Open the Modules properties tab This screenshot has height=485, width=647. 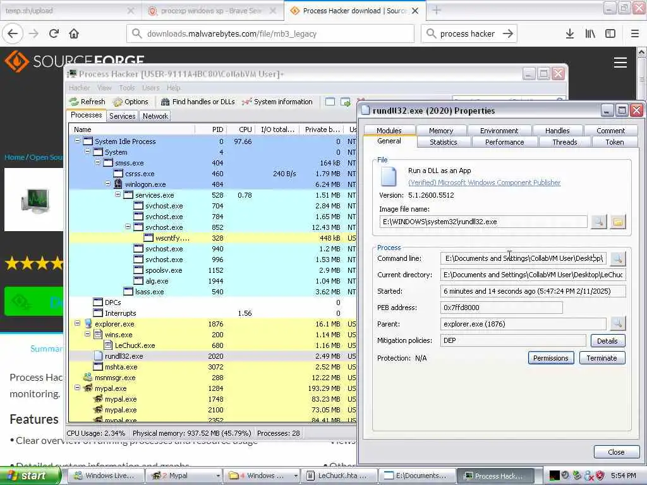click(389, 131)
